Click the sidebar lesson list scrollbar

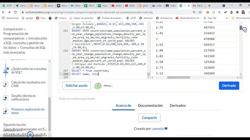click(50, 114)
